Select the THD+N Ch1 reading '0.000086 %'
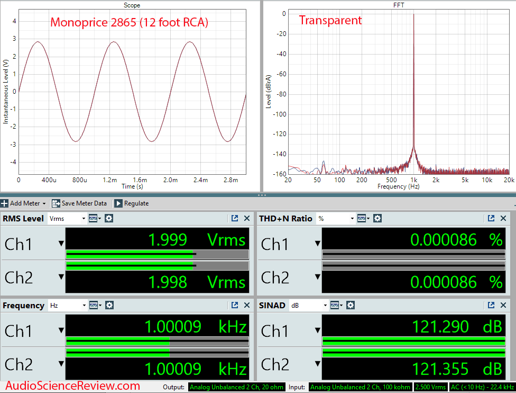Screen dimensions: 516x393 tap(457, 240)
